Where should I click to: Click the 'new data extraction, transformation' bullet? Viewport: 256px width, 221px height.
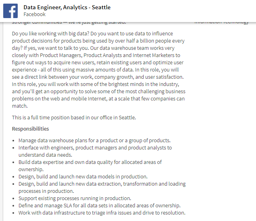coord(102,184)
